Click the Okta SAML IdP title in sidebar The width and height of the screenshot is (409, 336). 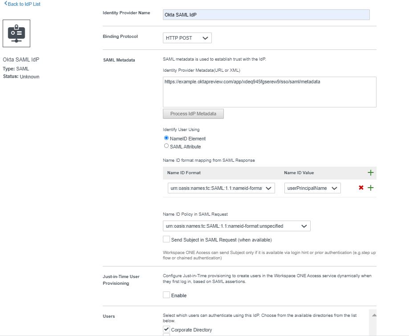click(x=21, y=60)
